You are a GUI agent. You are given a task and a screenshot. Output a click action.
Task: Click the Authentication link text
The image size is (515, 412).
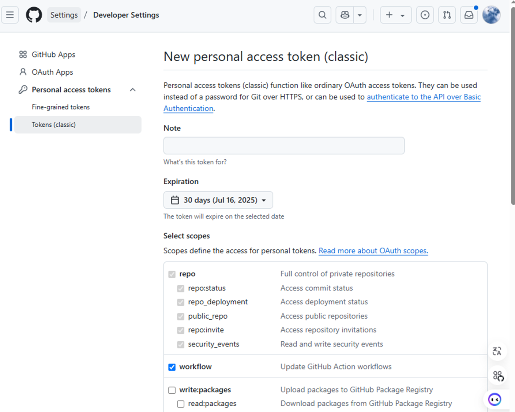[188, 108]
